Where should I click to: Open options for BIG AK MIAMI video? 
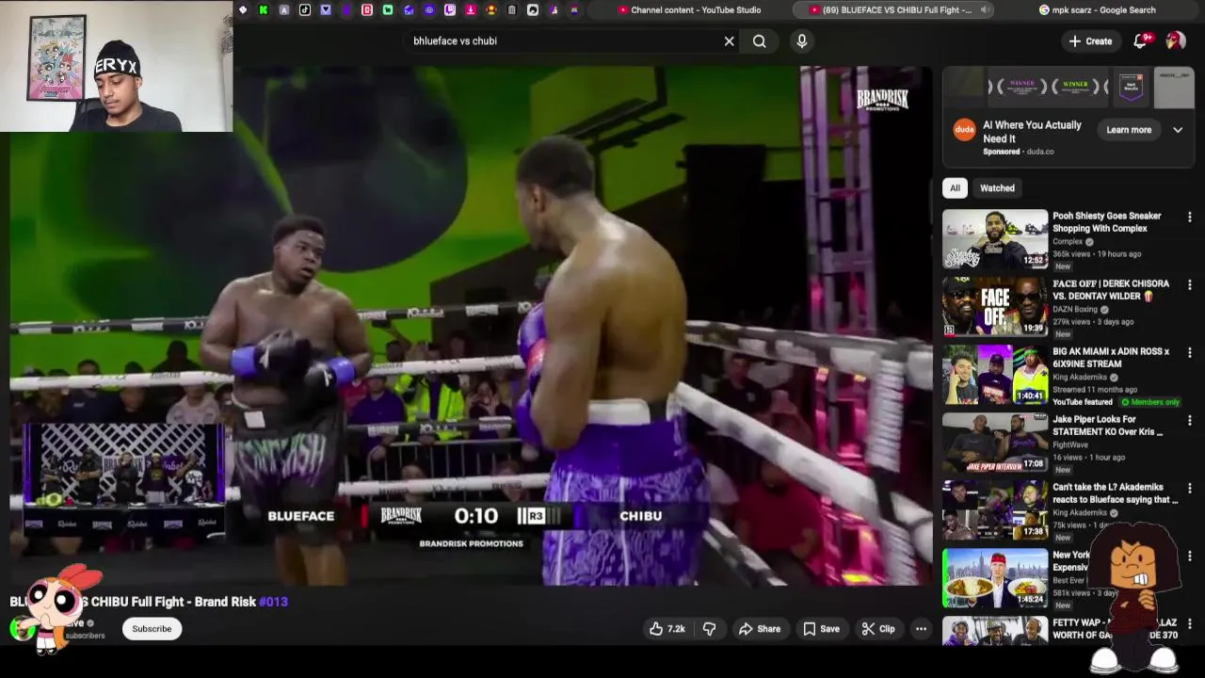[x=1189, y=353]
